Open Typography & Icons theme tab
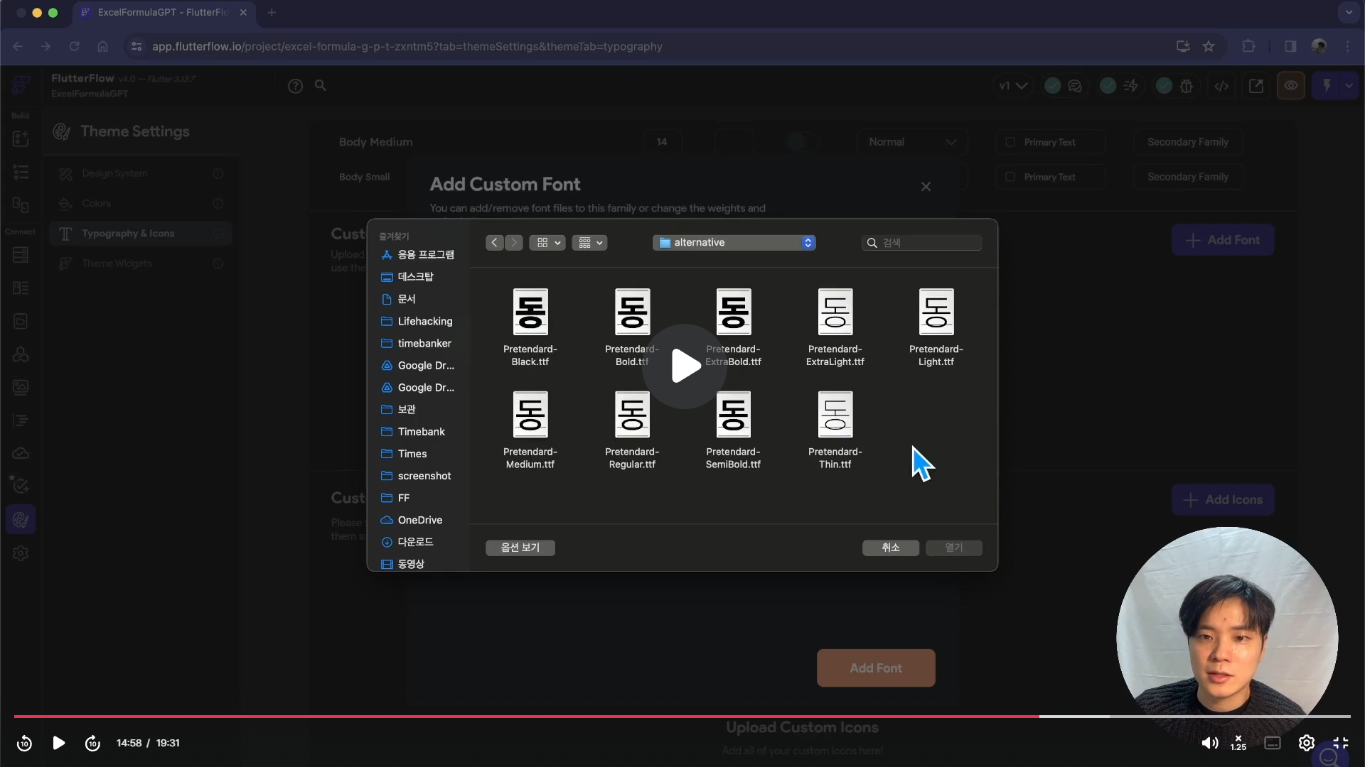This screenshot has height=767, width=1365. [141, 234]
